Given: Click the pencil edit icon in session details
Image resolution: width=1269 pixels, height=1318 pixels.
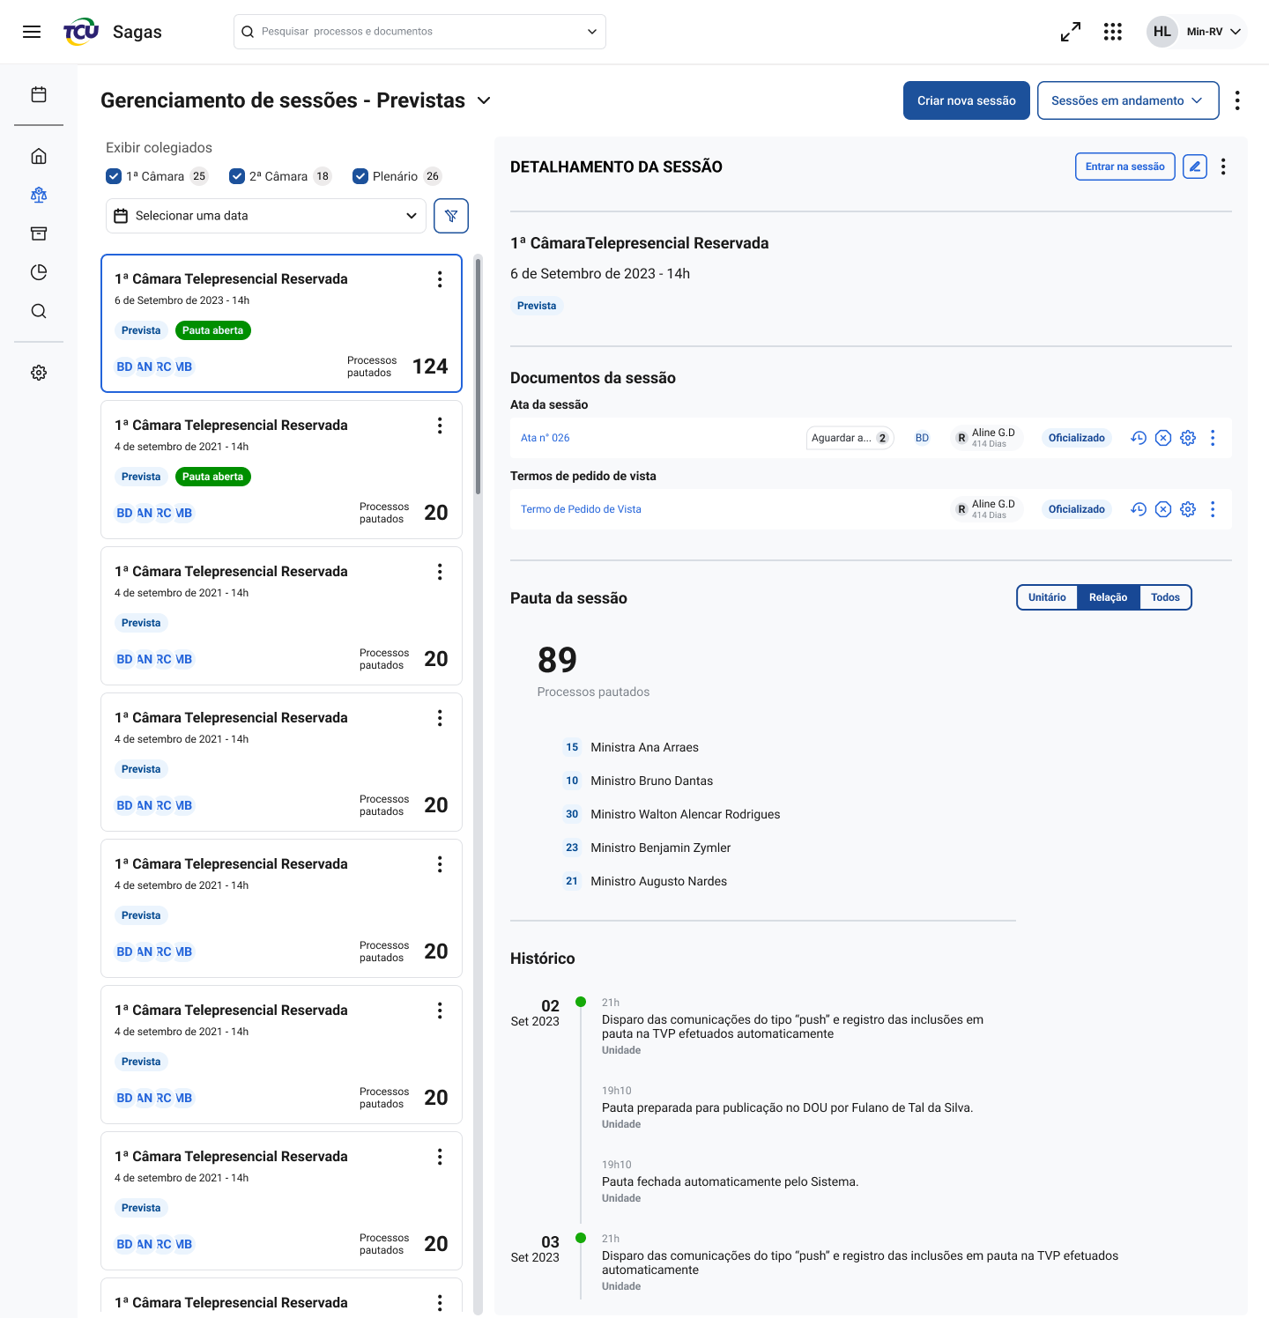Looking at the screenshot, I should click(x=1195, y=167).
